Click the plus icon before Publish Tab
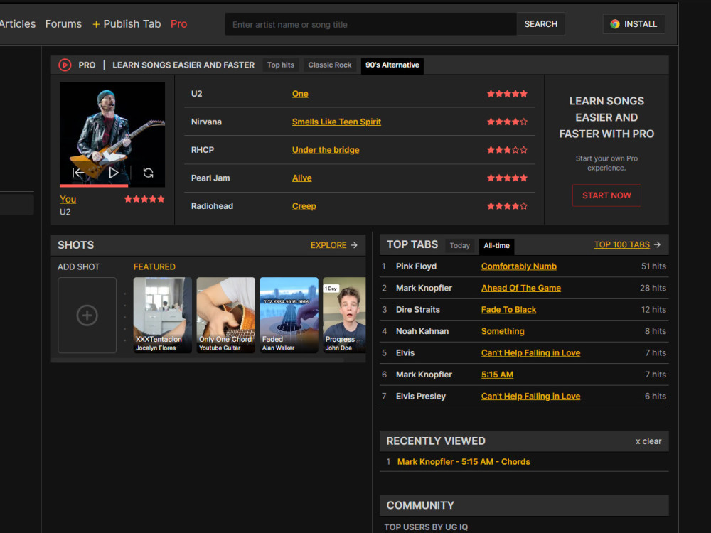The height and width of the screenshot is (533, 711). pos(96,24)
